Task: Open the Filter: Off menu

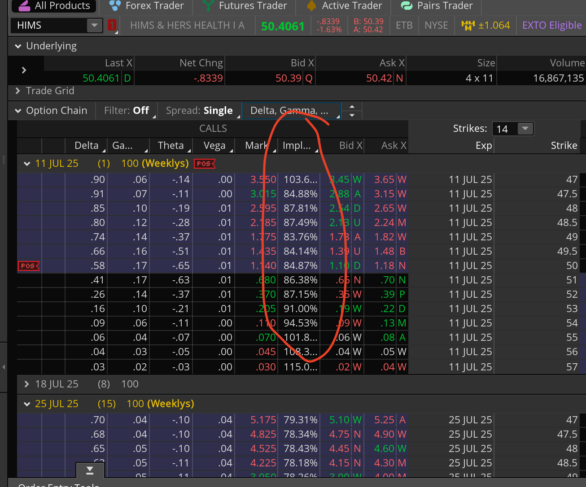Action: (x=127, y=111)
